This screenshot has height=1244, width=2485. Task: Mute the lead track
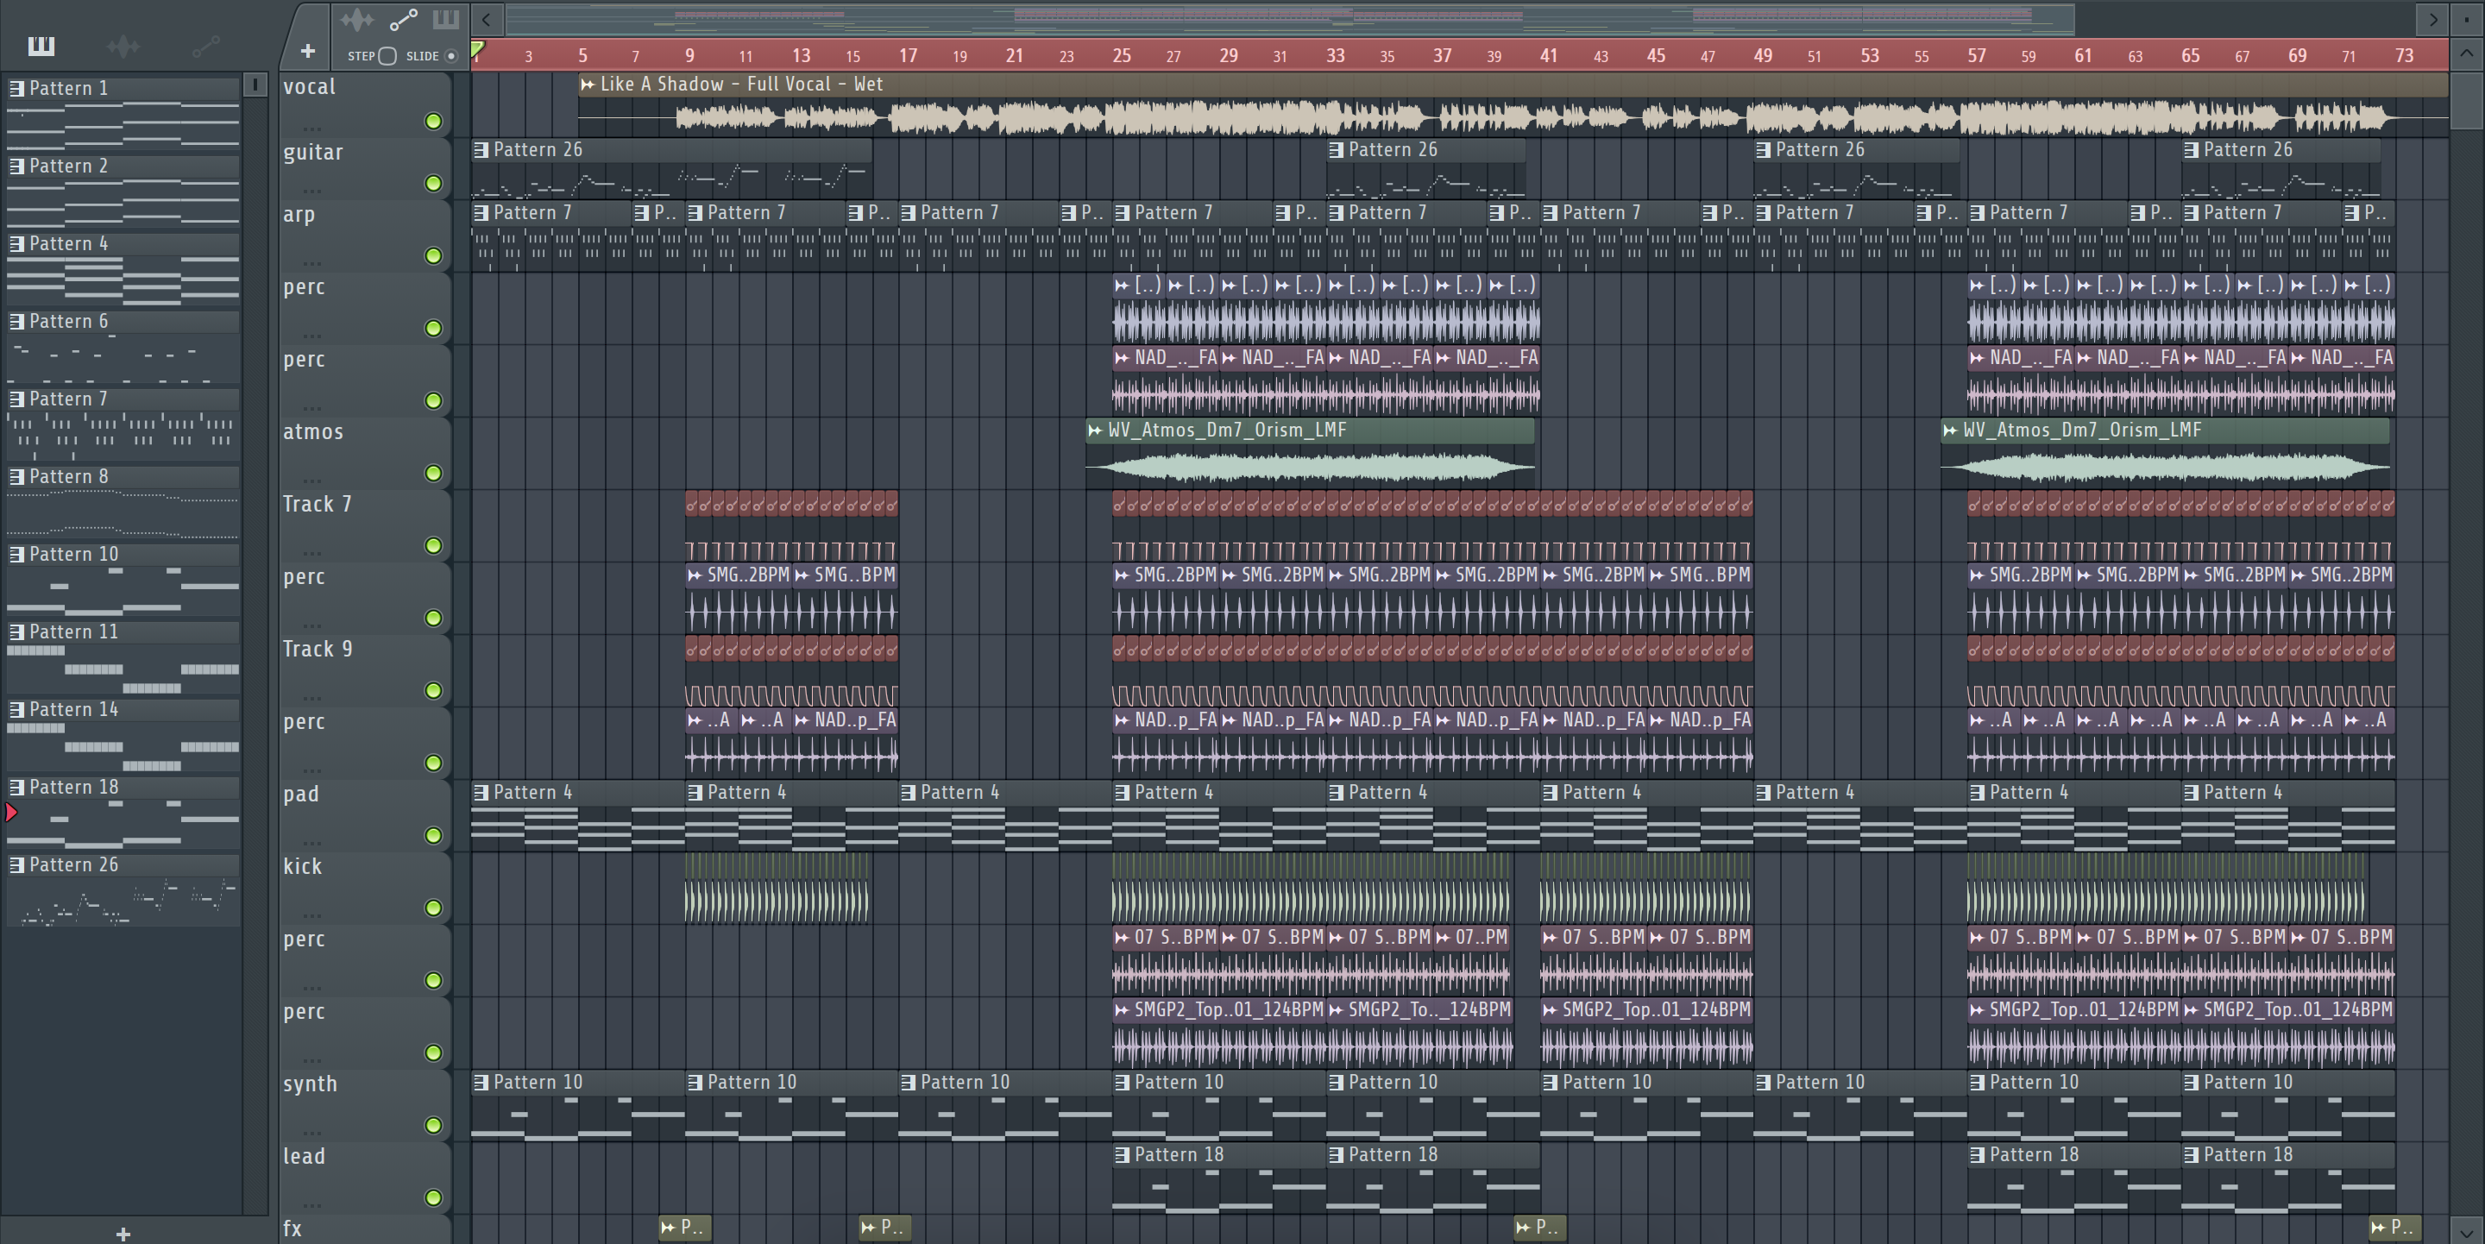tap(434, 1197)
